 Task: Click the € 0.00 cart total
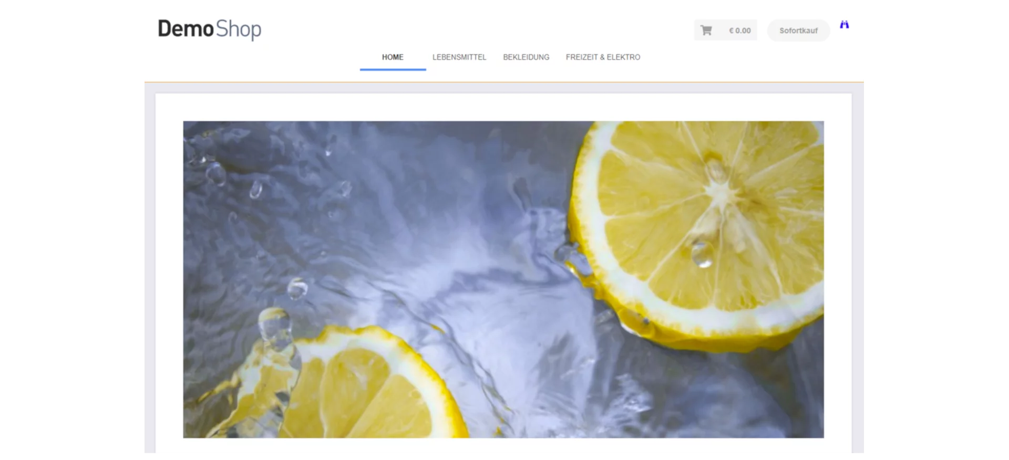click(x=739, y=30)
